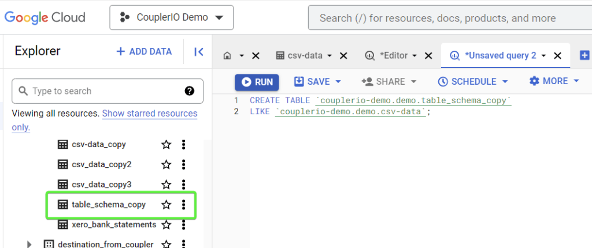Close the home tab
Screen dimensions: 592x248
coord(256,56)
